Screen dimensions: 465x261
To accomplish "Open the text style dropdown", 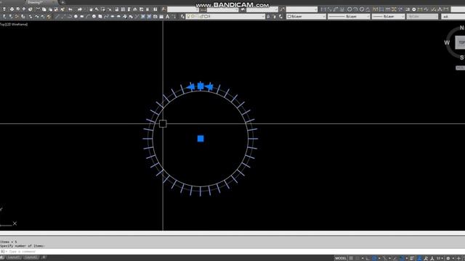I will [182, 9].
